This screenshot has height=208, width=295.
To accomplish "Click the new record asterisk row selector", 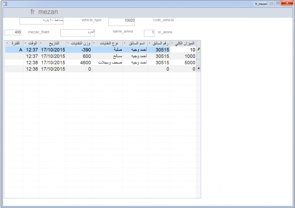I will (198, 69).
